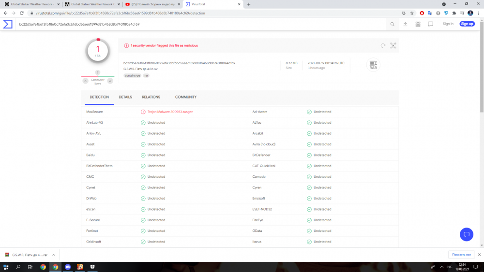Bookmark page with the star icon
The height and width of the screenshot is (272, 484).
coord(412,13)
